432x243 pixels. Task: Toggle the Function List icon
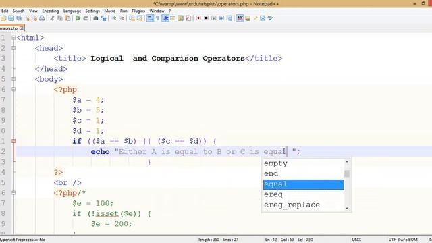[x=188, y=18]
